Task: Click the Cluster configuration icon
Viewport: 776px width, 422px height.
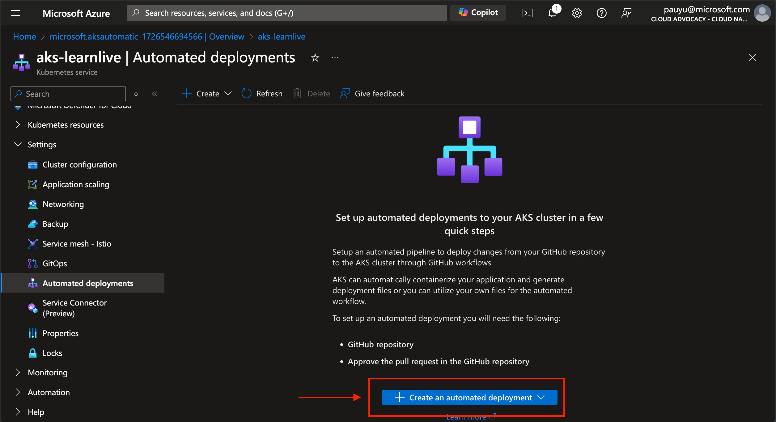Action: tap(32, 165)
